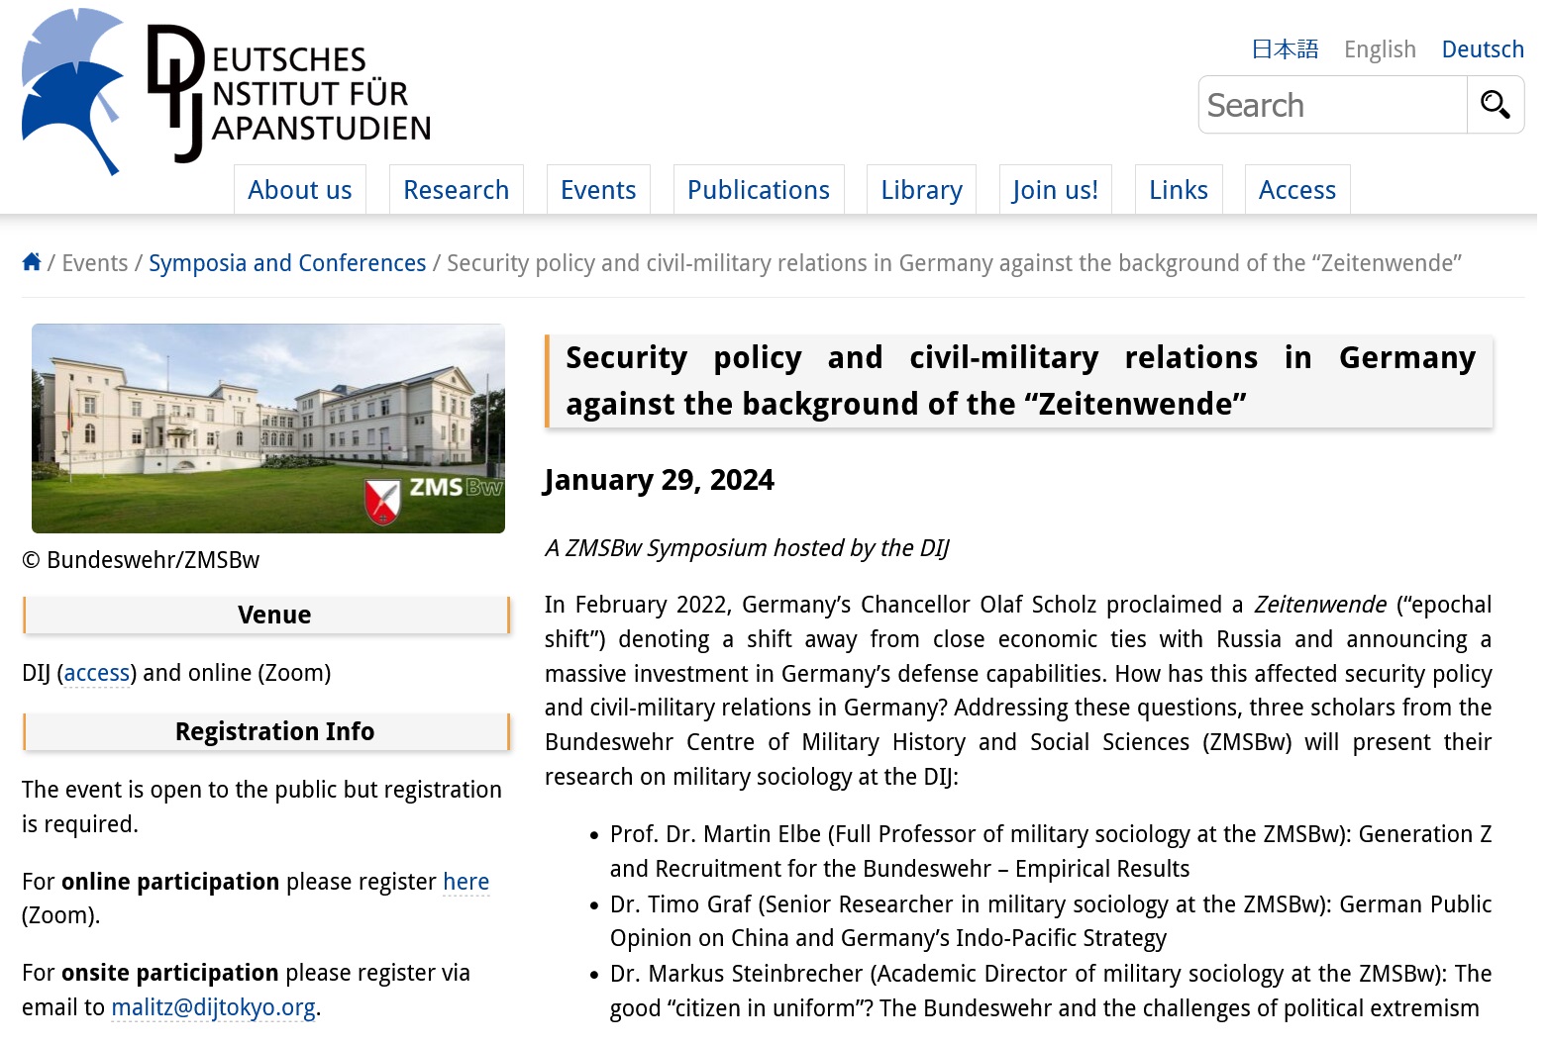Open the Publications menu
Viewport: 1551px width, 1044px height.
[759, 189]
